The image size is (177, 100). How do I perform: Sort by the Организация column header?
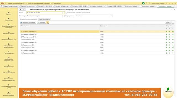click(x=132, y=26)
